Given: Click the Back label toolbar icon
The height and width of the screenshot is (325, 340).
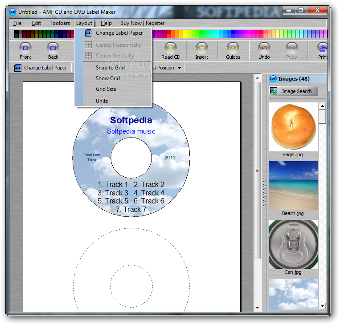Looking at the screenshot, I should pyautogui.click(x=53, y=48).
